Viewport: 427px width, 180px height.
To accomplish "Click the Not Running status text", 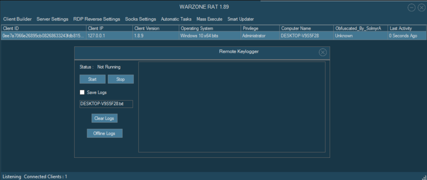I will click(x=109, y=67).
